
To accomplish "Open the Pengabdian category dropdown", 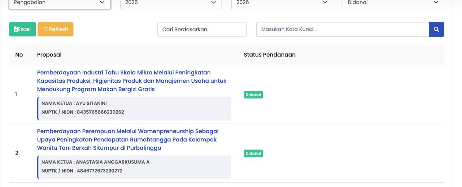I will [x=60, y=3].
